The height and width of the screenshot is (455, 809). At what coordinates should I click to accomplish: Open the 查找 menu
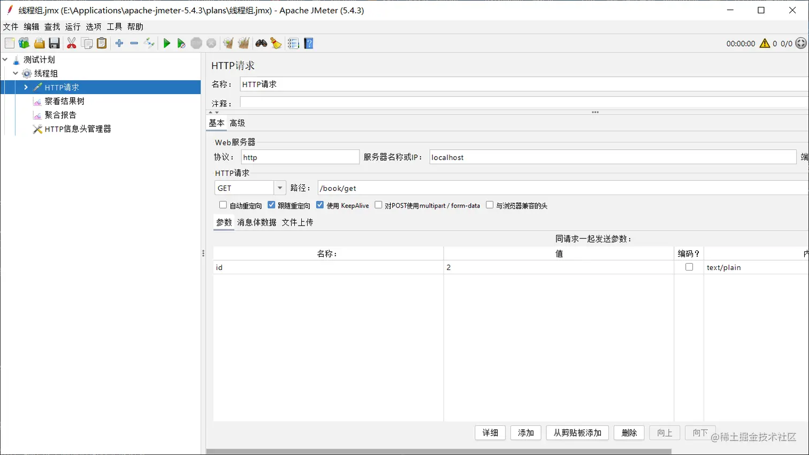pyautogui.click(x=52, y=27)
